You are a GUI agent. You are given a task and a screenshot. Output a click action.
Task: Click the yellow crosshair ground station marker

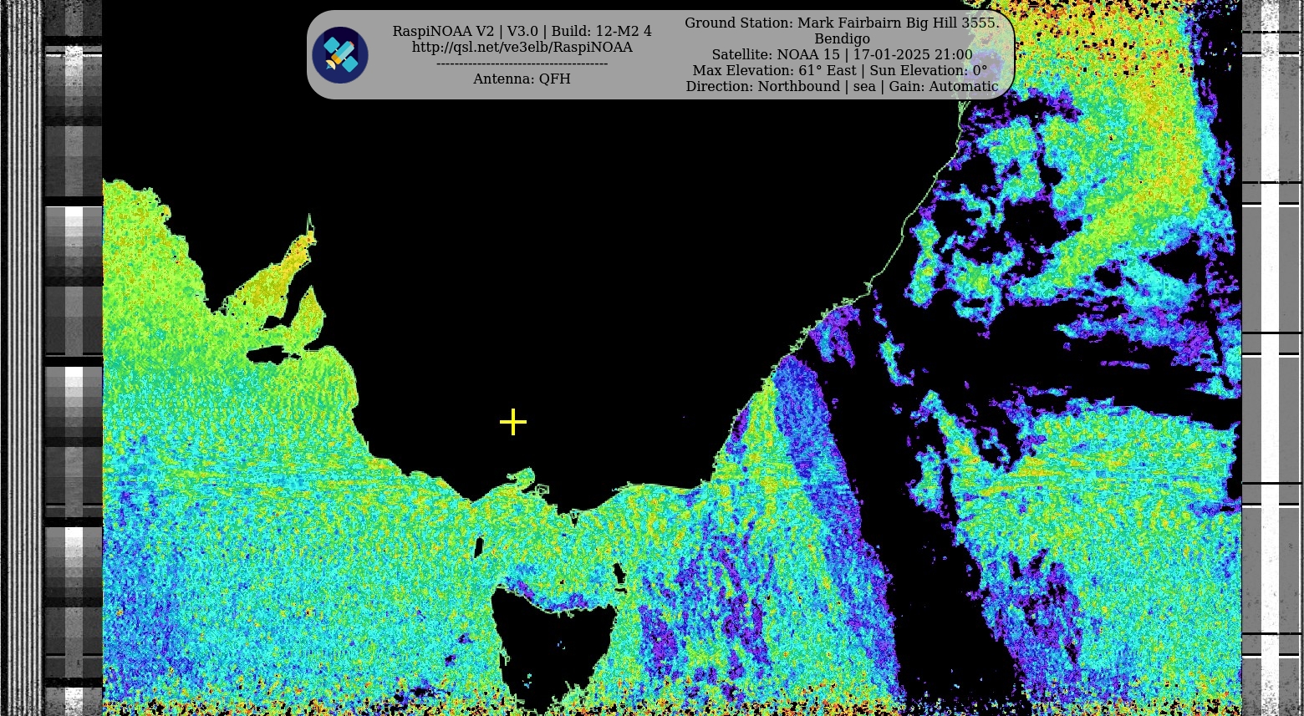tap(513, 422)
